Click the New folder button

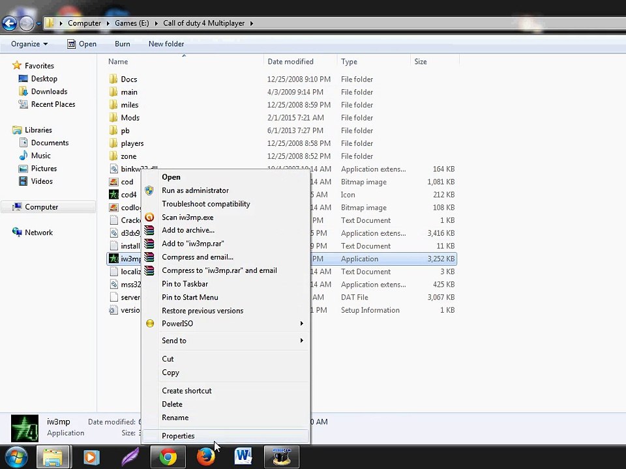tap(166, 44)
